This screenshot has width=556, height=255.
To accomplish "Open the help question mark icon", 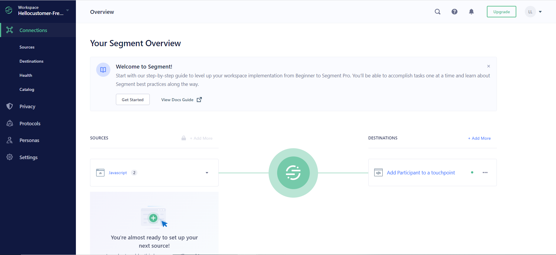I will click(x=455, y=12).
